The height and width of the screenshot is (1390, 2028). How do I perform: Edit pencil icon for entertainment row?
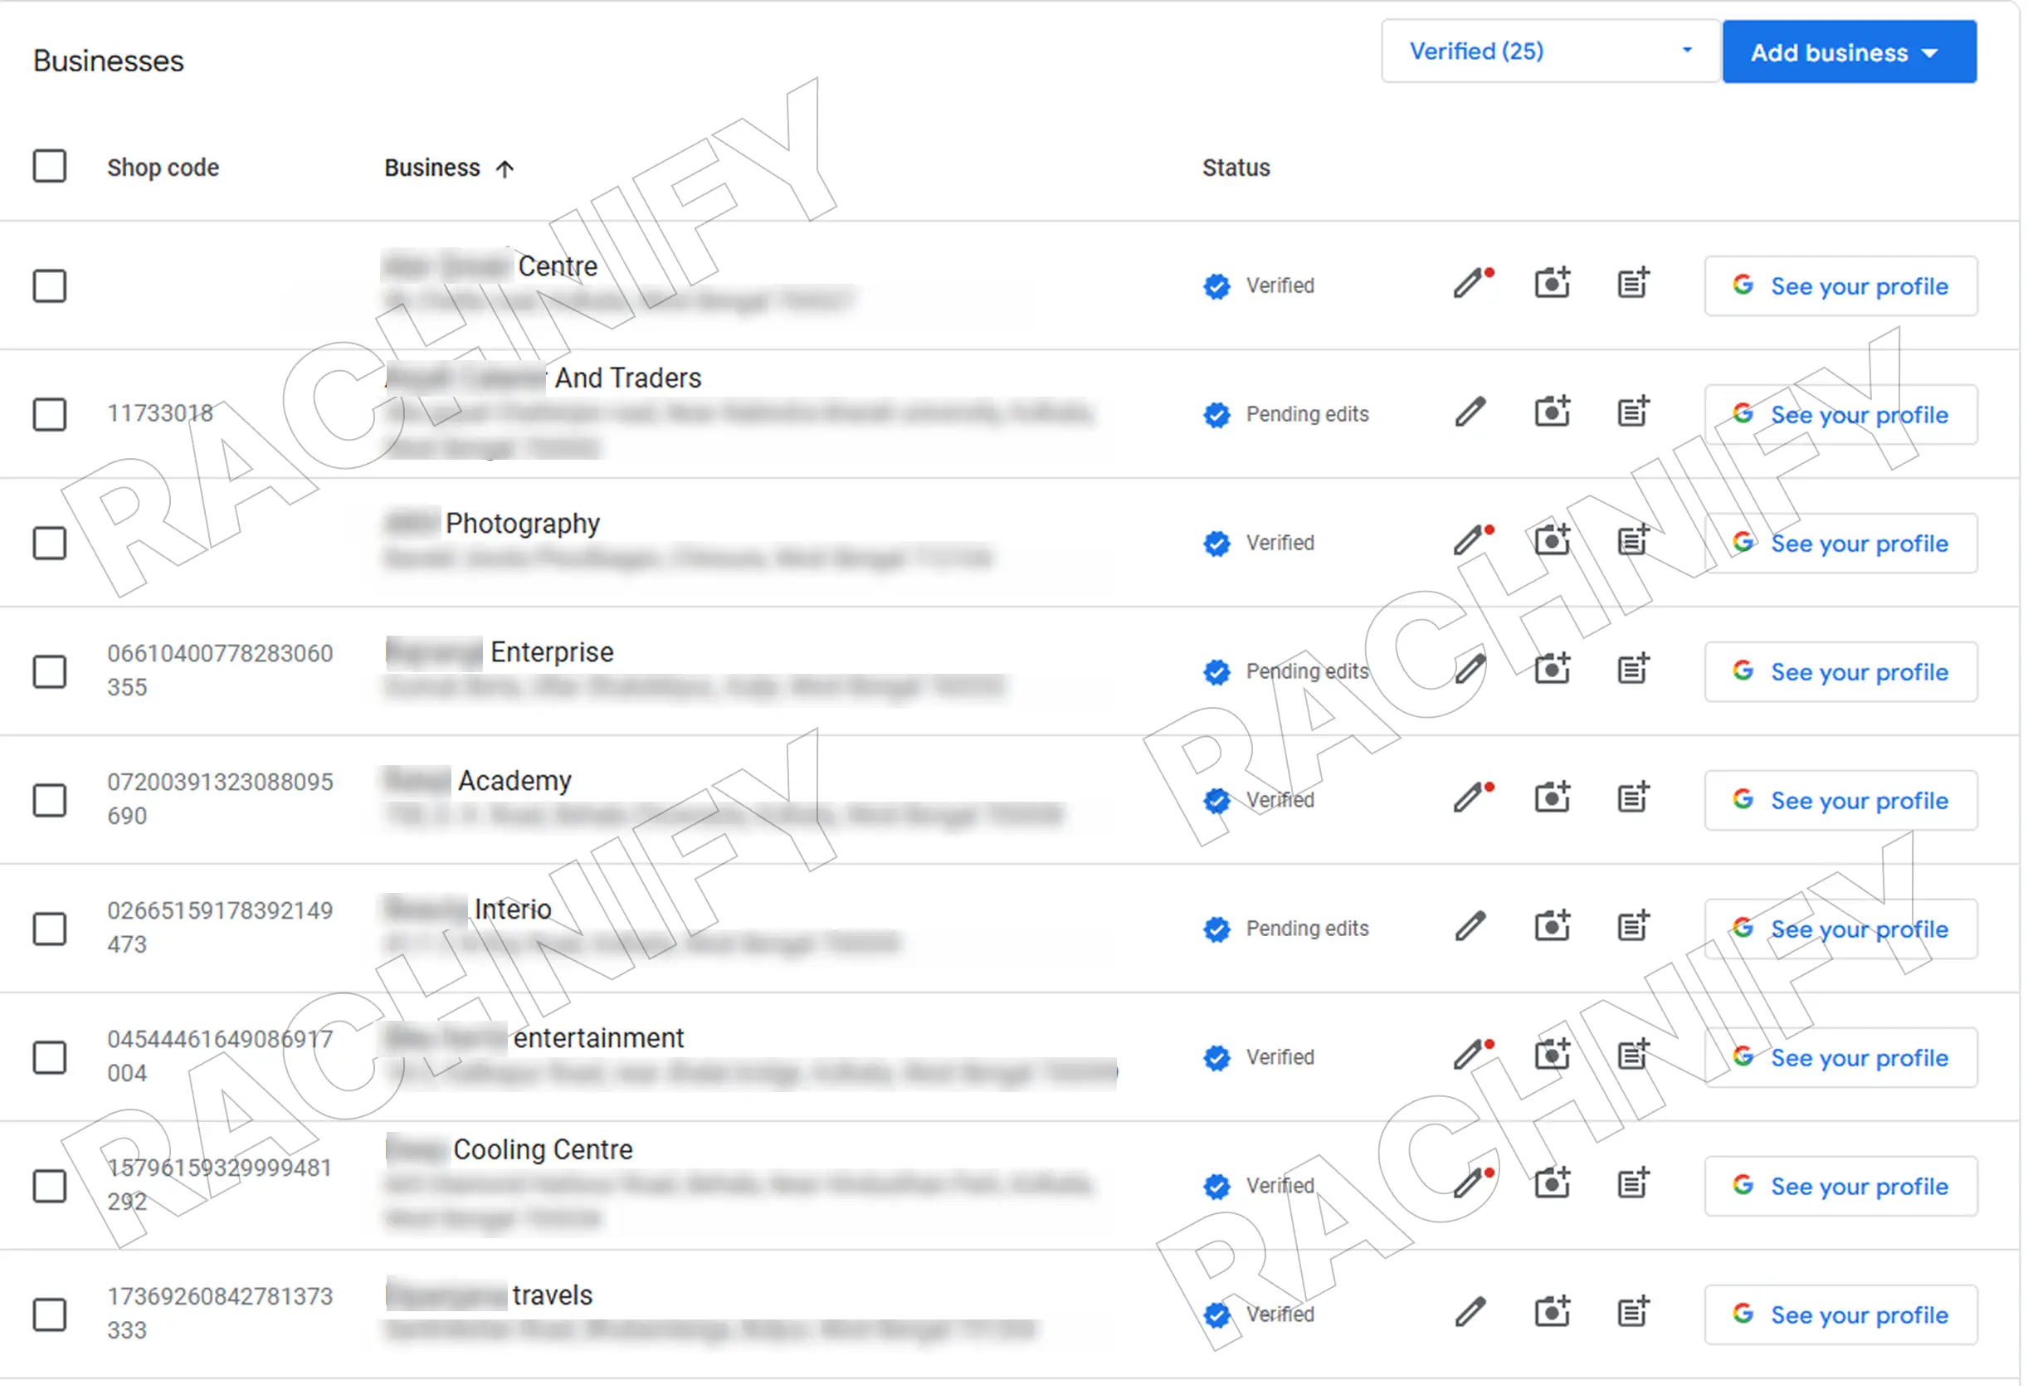pyautogui.click(x=1470, y=1056)
